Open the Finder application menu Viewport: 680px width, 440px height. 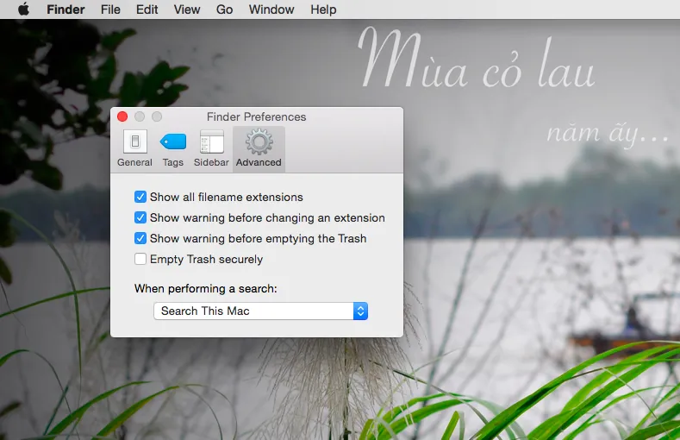point(66,9)
